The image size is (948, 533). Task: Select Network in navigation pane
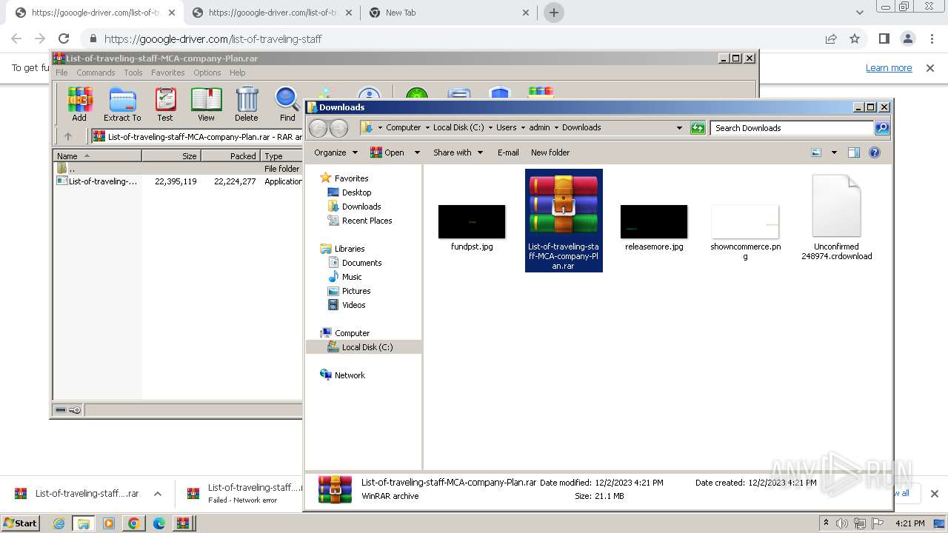350,375
